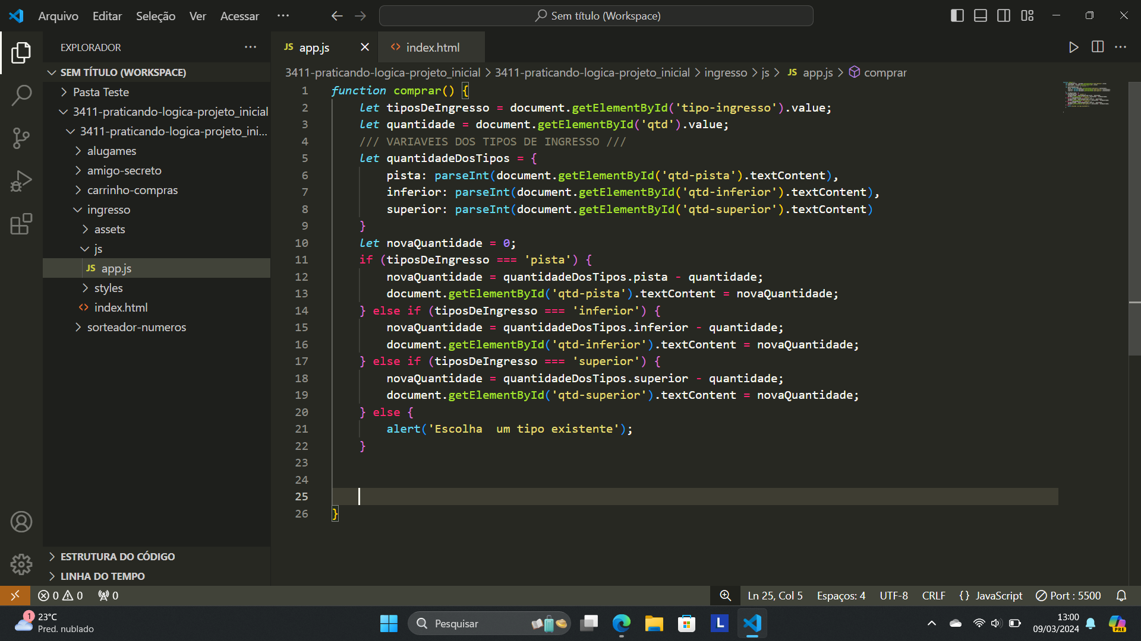Open the Accounts icon in activity bar
1141x641 pixels.
pos(21,522)
